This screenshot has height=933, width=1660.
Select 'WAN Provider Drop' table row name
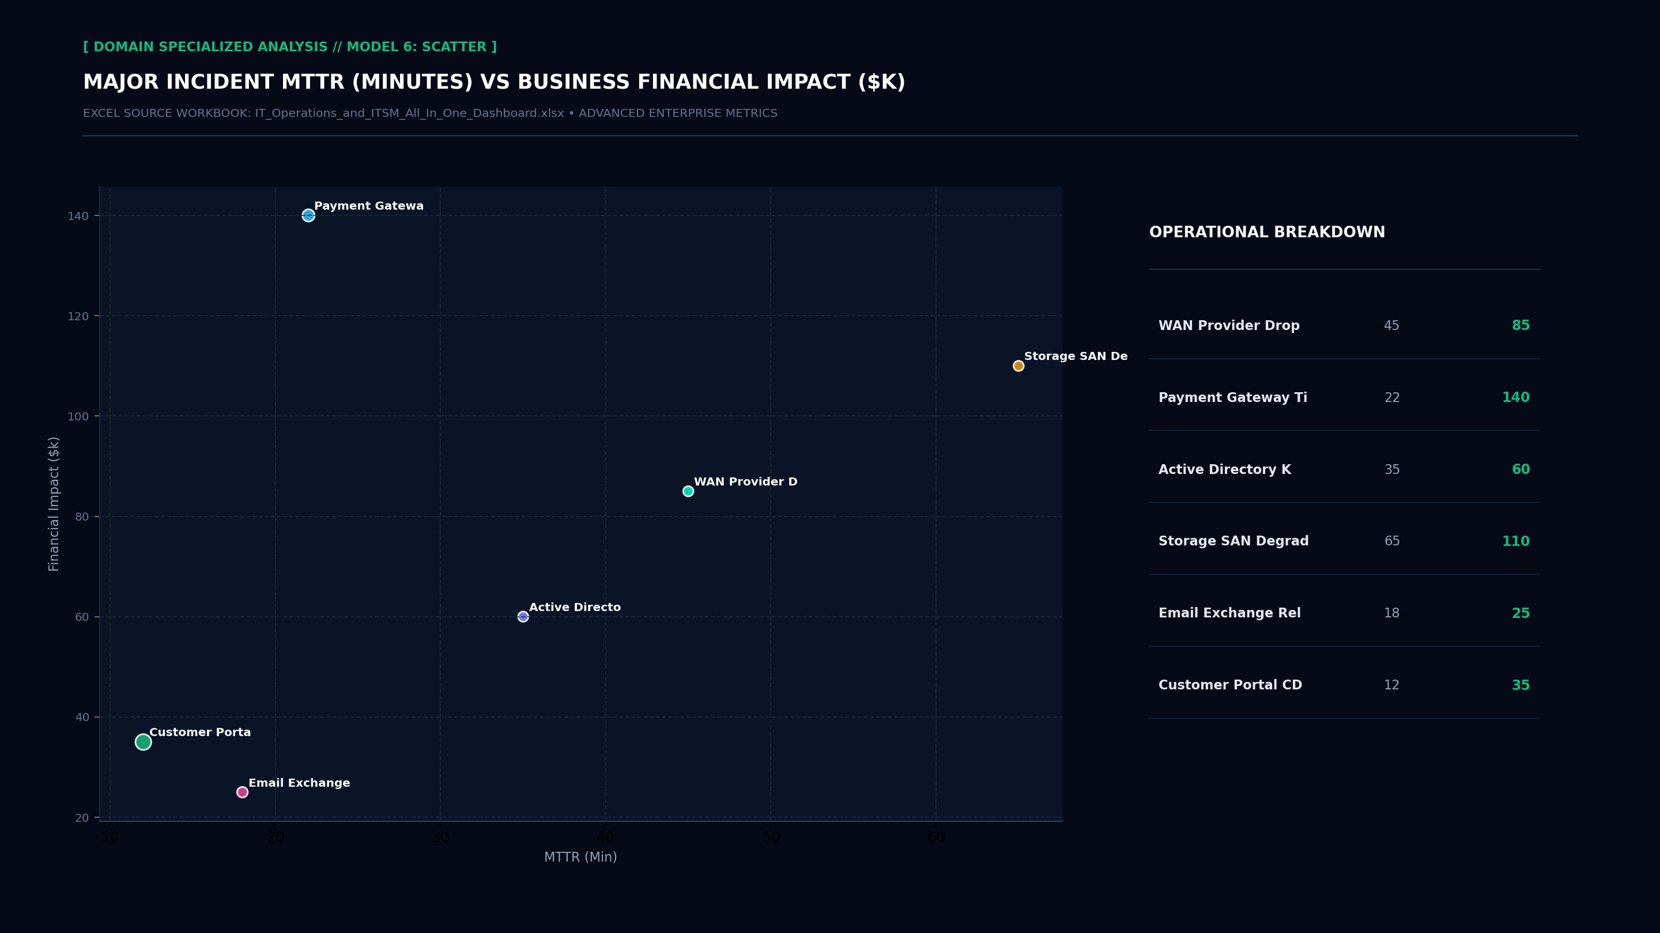pos(1229,326)
